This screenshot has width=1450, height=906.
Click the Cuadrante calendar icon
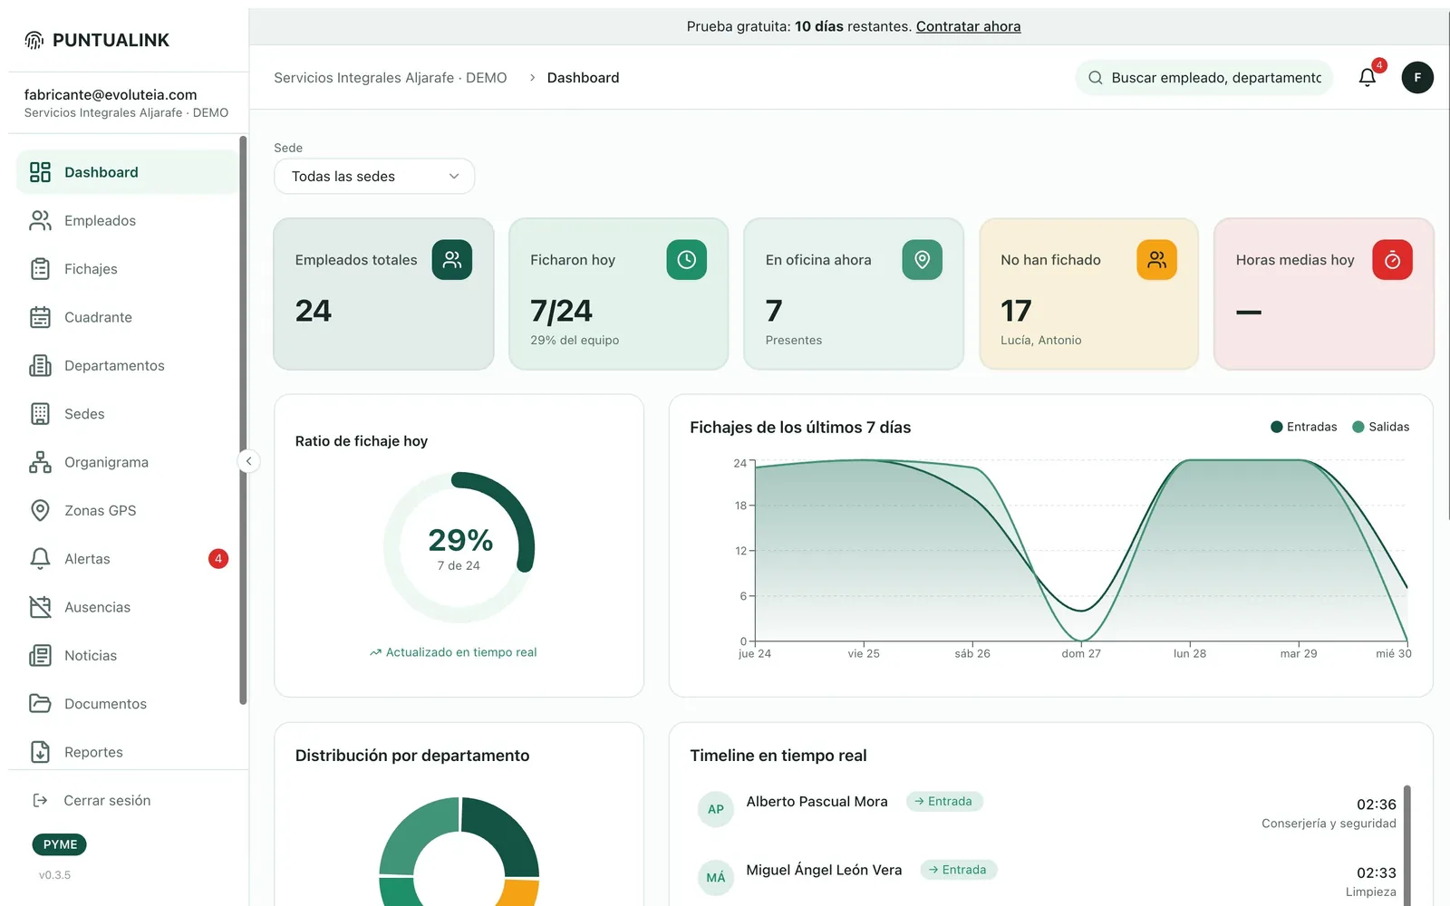[40, 317]
